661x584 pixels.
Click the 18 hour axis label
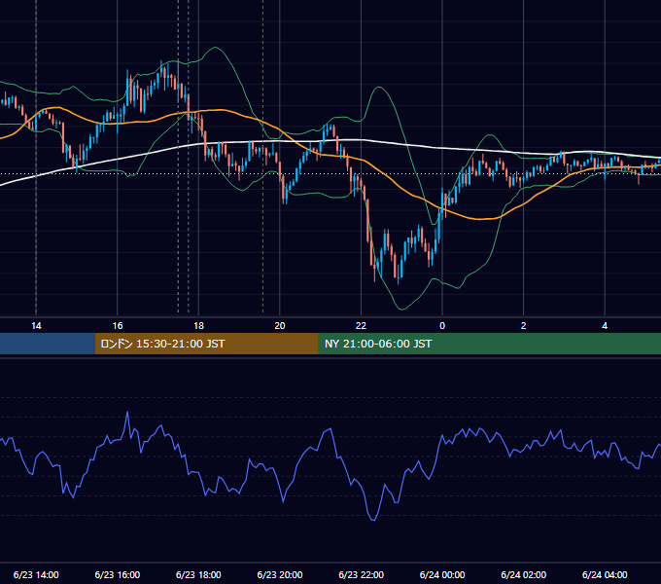(x=198, y=326)
